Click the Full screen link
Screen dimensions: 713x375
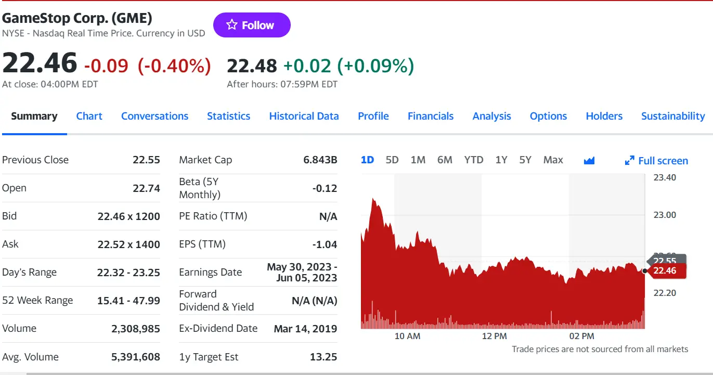click(662, 161)
